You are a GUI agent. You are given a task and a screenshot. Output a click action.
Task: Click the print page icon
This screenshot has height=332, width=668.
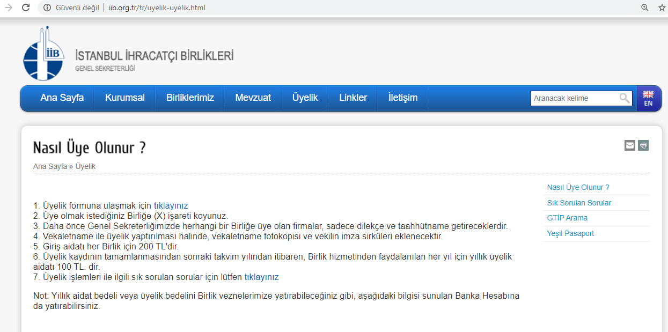coord(643,145)
